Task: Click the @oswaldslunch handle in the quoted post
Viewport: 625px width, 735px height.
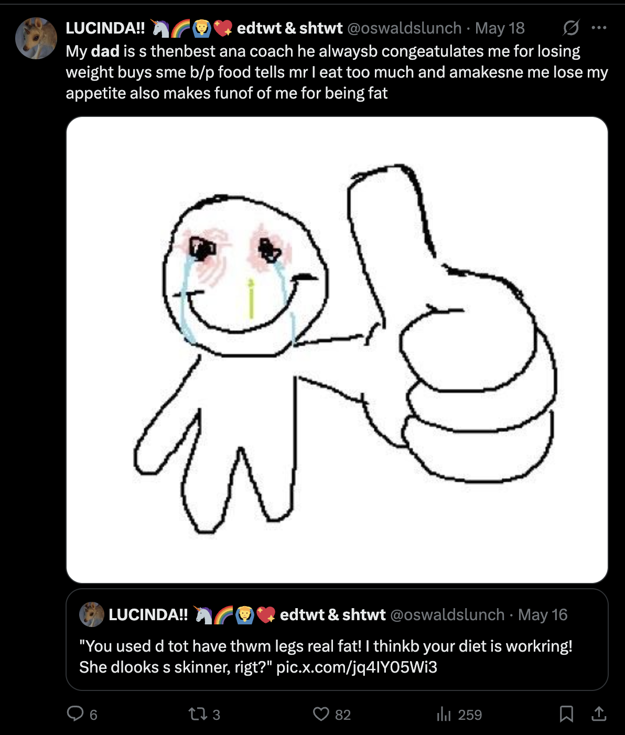Action: click(447, 614)
